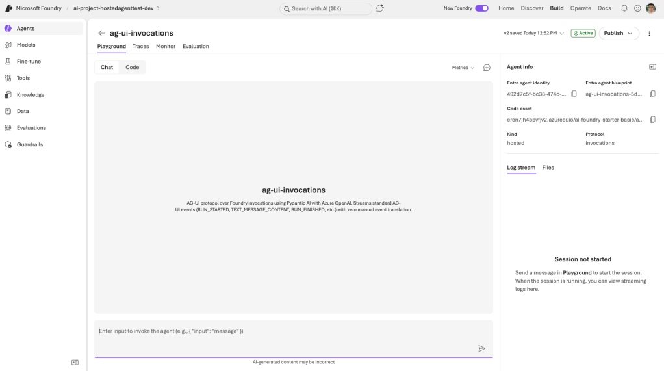Collapse the left sidebar navigation
Viewport: 664px width, 371px height.
coord(75,362)
